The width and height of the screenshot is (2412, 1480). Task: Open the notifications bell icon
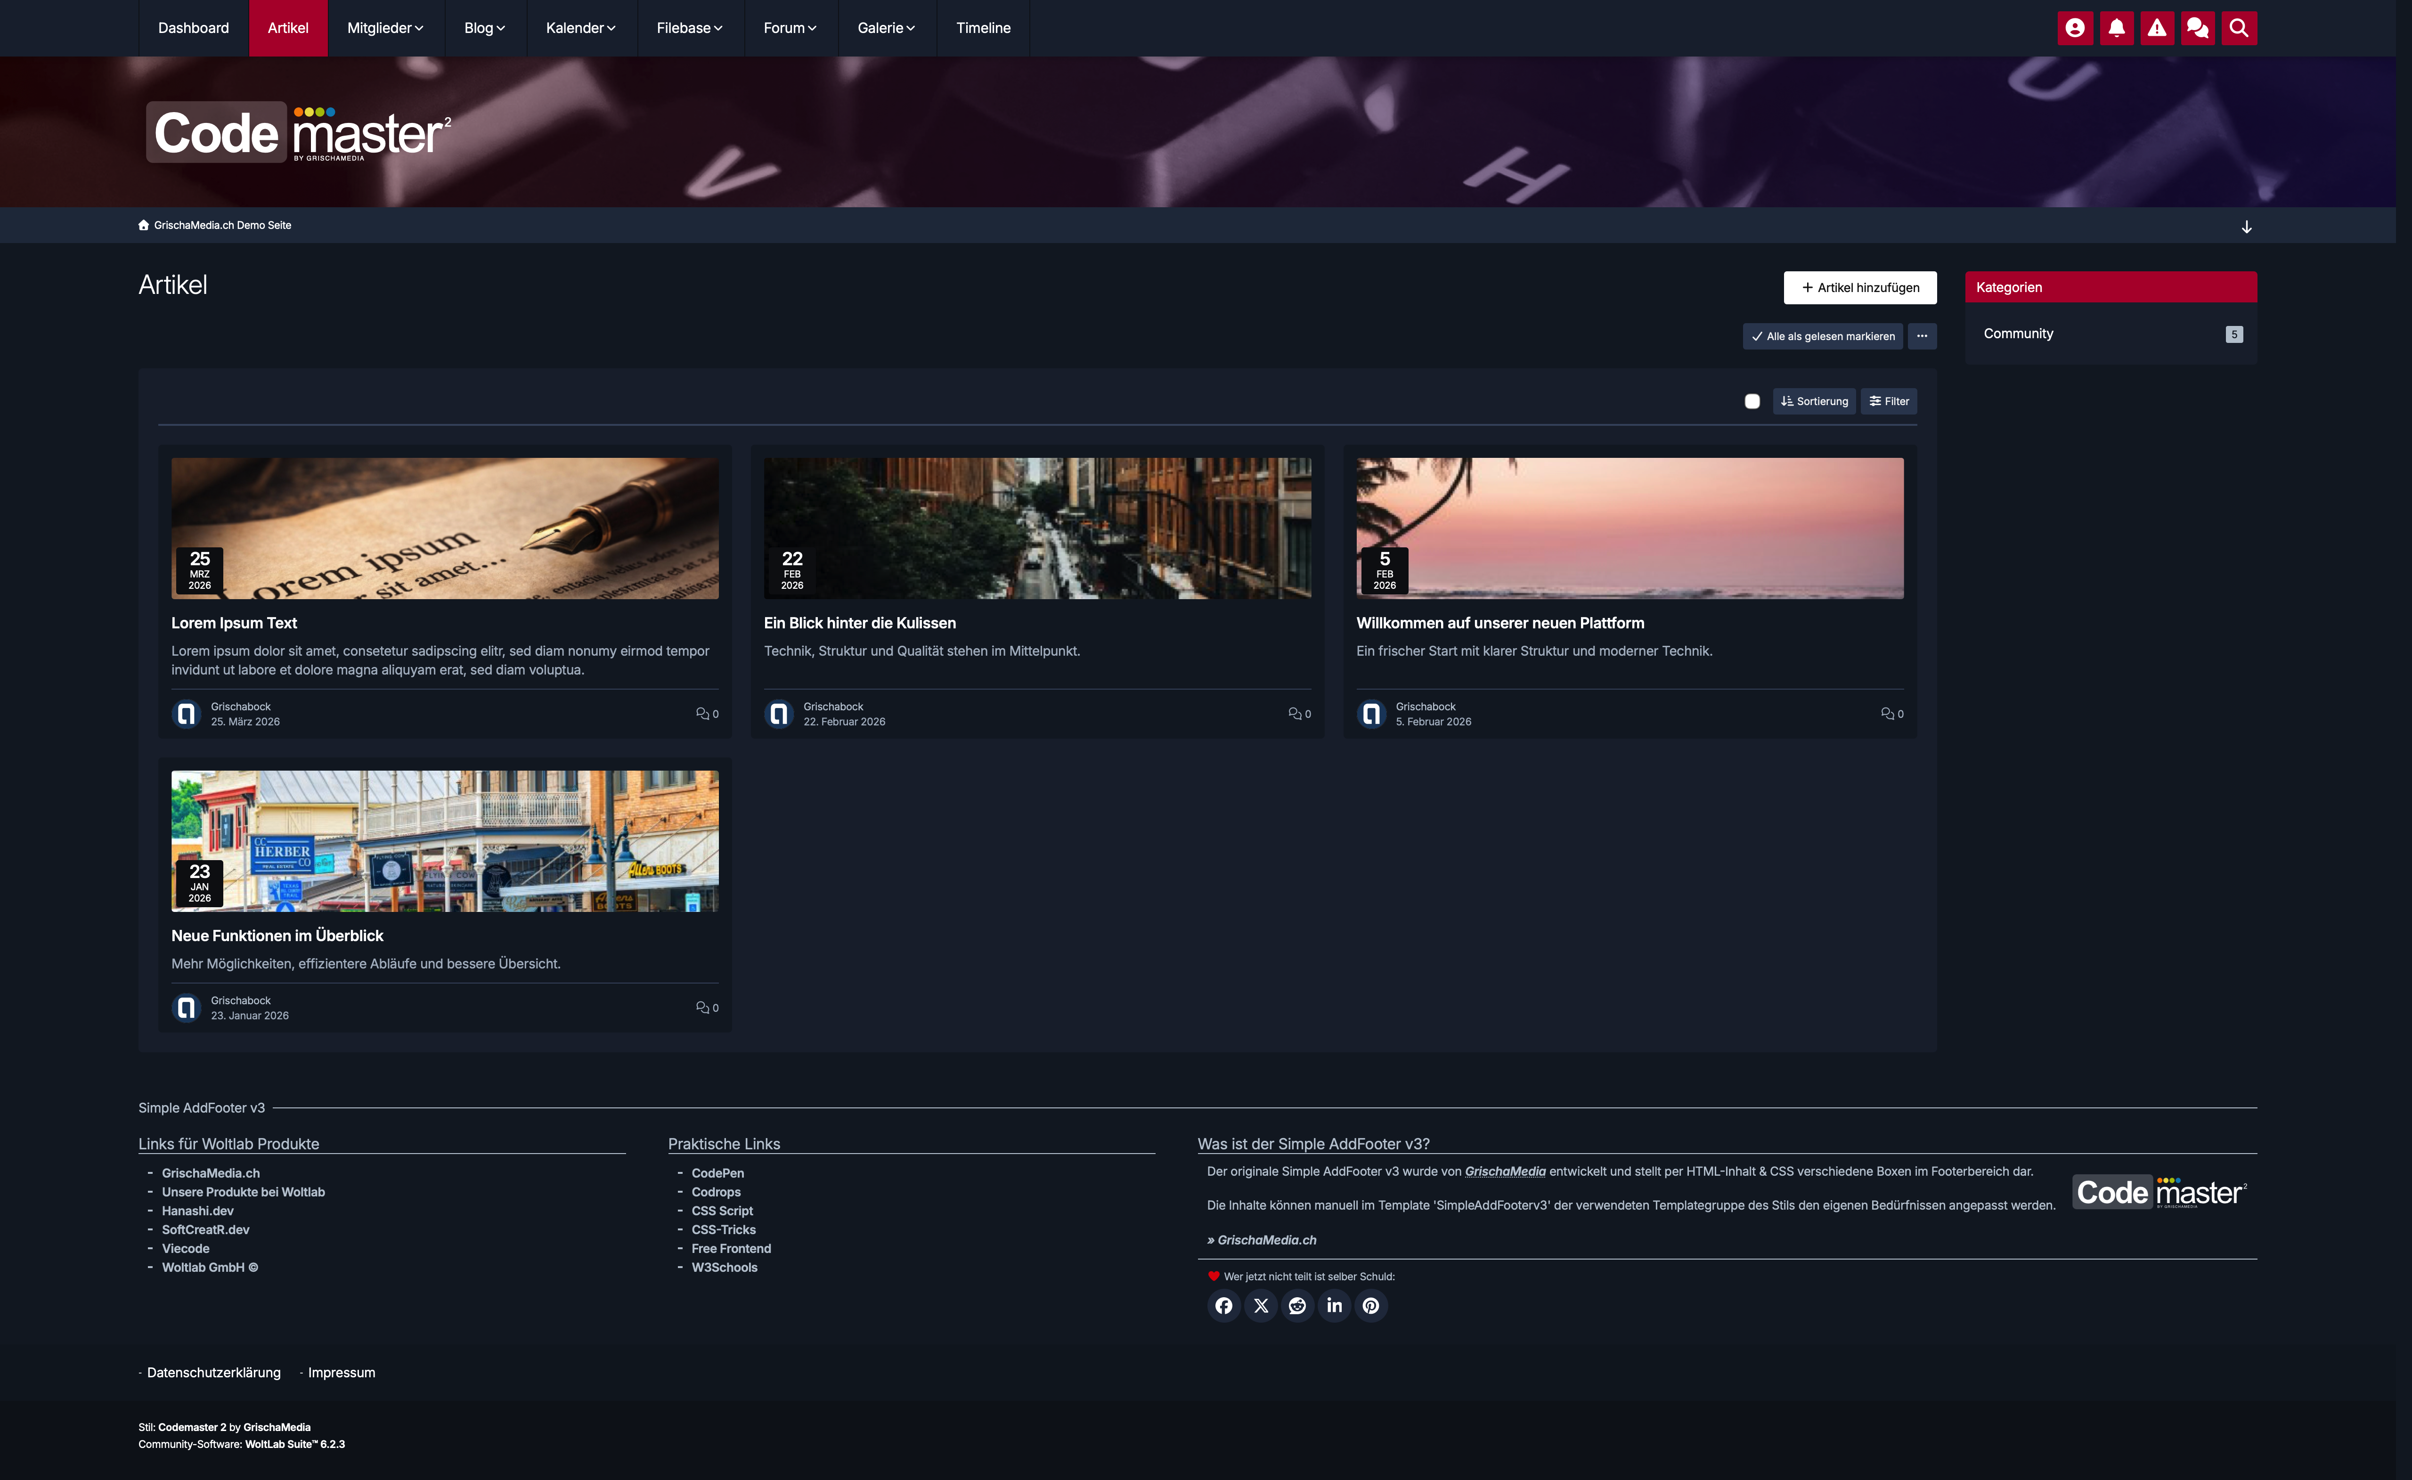(2116, 28)
